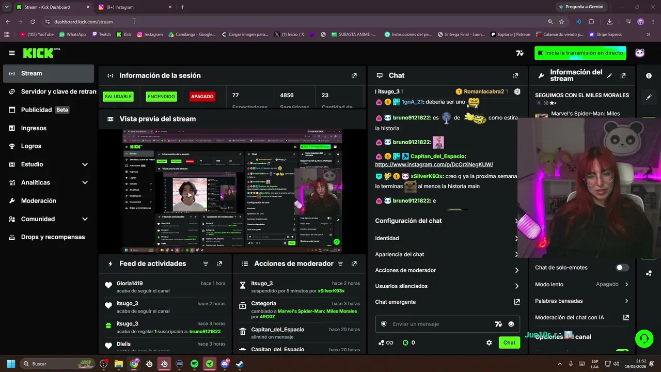Click the Kick logo in header

[x=41, y=53]
